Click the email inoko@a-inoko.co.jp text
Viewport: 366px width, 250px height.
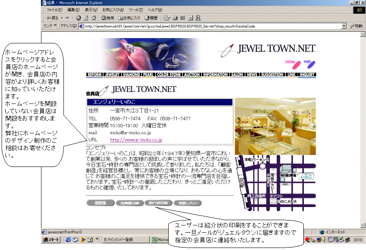coord(131,133)
